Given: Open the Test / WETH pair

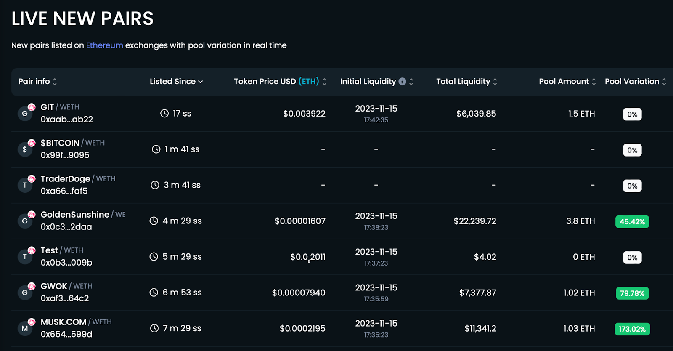Looking at the screenshot, I should tap(62, 250).
